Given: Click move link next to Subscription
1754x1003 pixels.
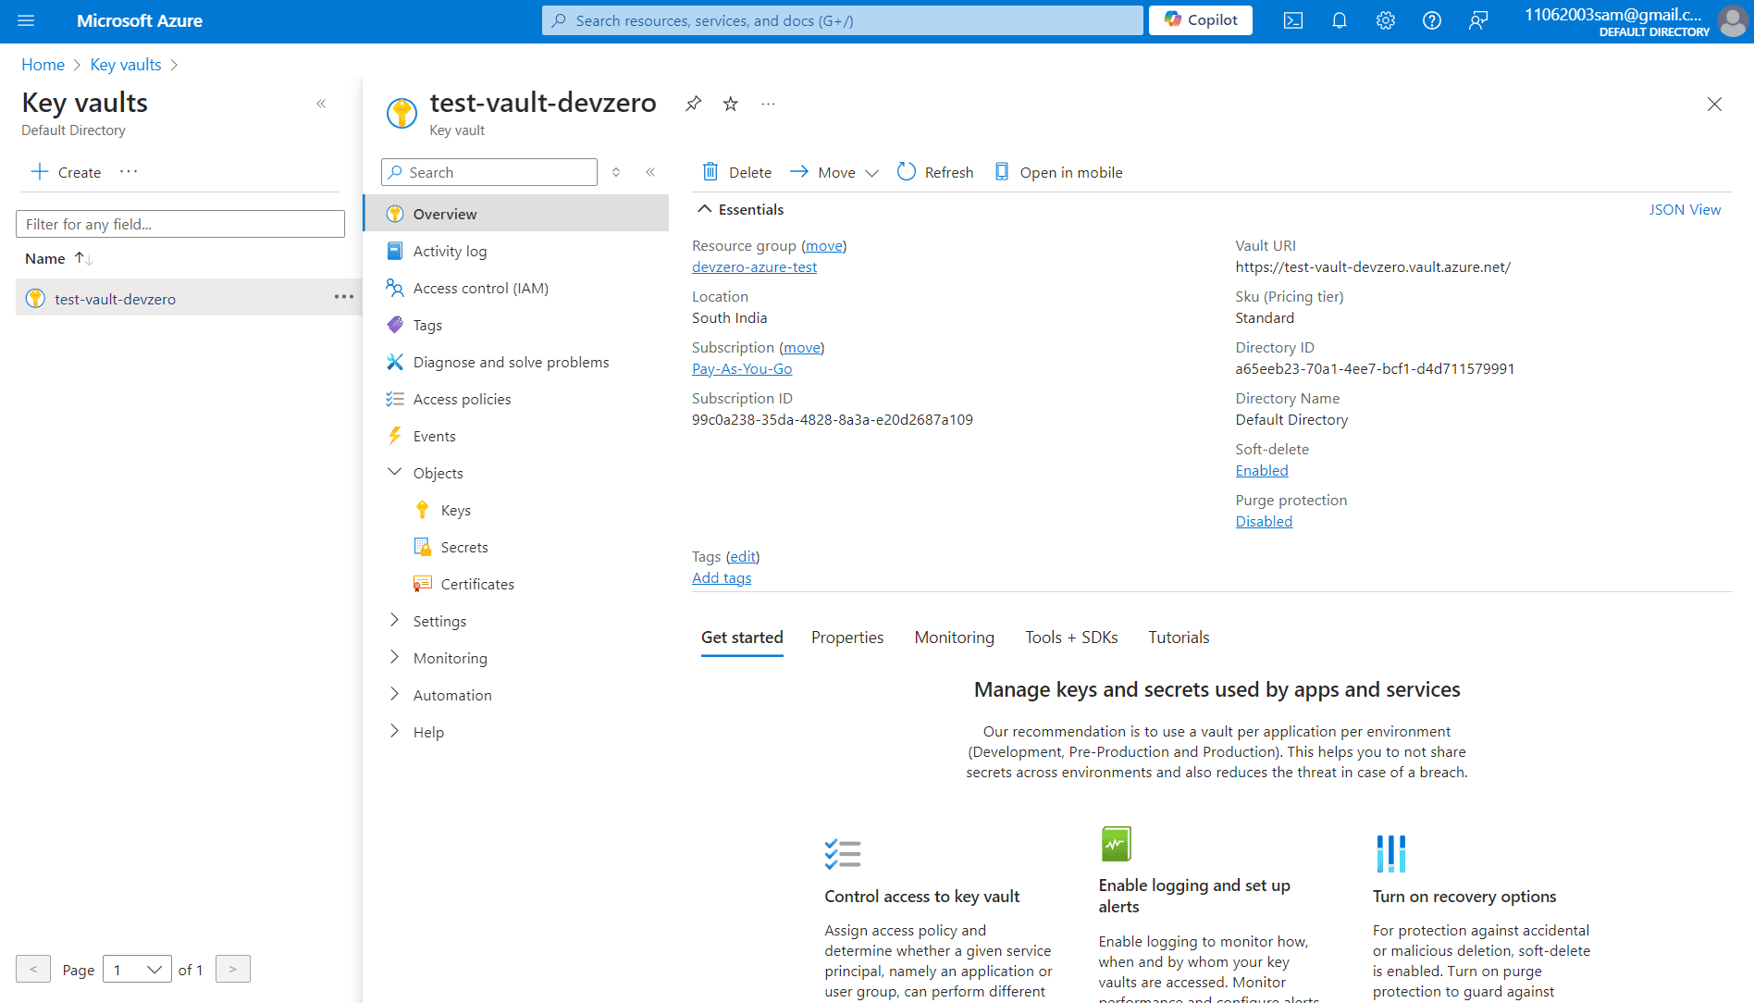Looking at the screenshot, I should coord(801,348).
